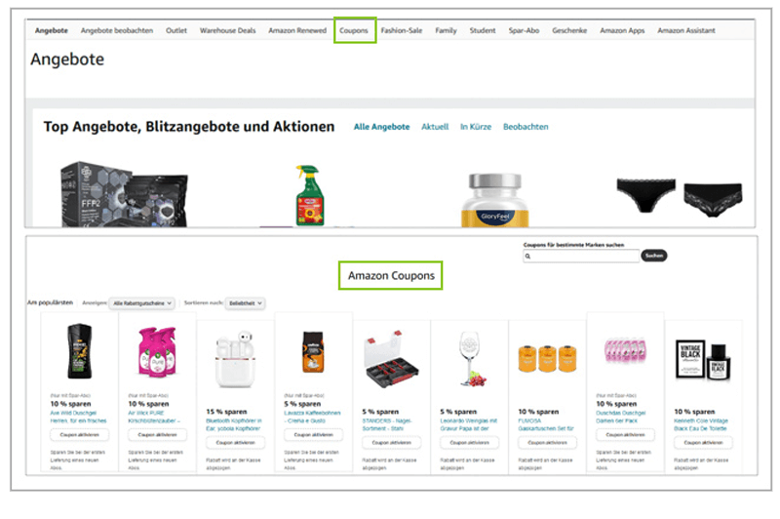Show the Aktuell deals filter

pyautogui.click(x=435, y=127)
